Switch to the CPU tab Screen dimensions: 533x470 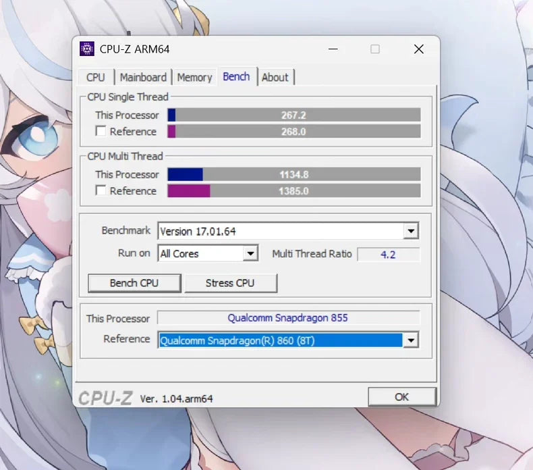click(96, 77)
